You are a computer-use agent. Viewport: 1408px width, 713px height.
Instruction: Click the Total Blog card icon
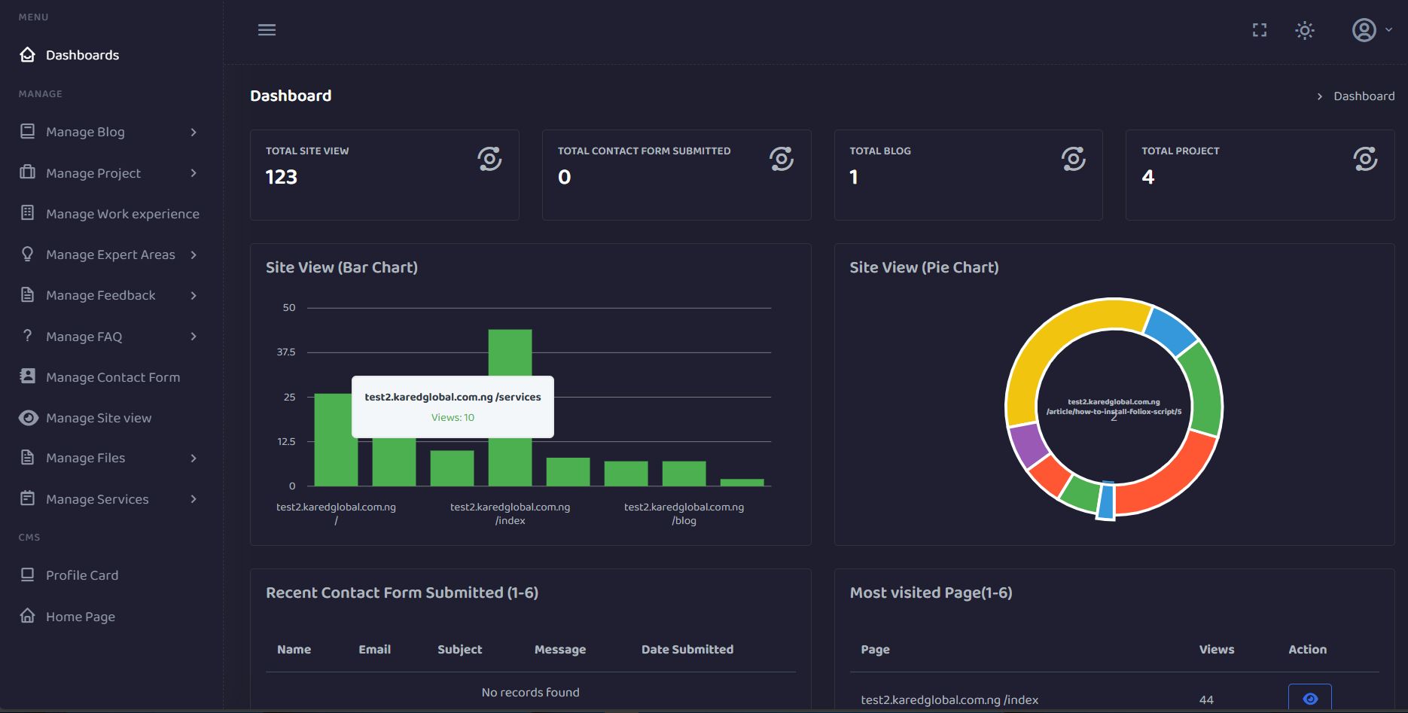(x=1073, y=159)
